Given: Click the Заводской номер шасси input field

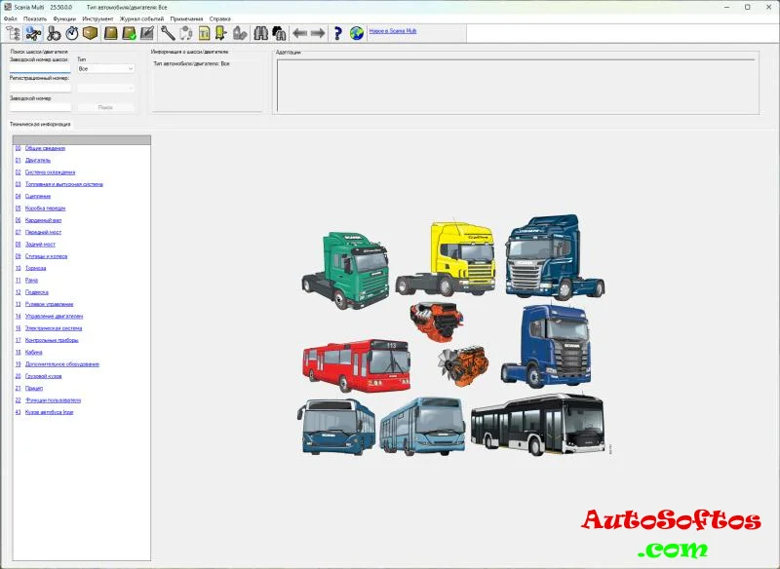Looking at the screenshot, I should click(x=40, y=68).
